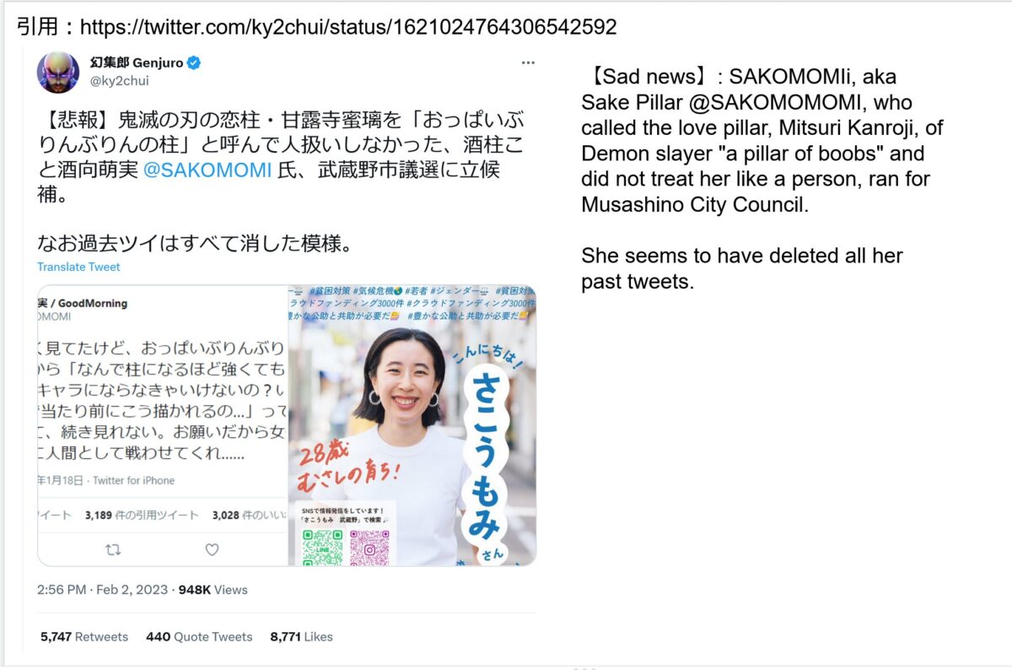Screen dimensions: 1012x670
Task: Click the blue verified badge
Action: coord(193,63)
